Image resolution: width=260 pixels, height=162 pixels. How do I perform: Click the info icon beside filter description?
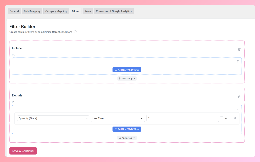point(75,32)
